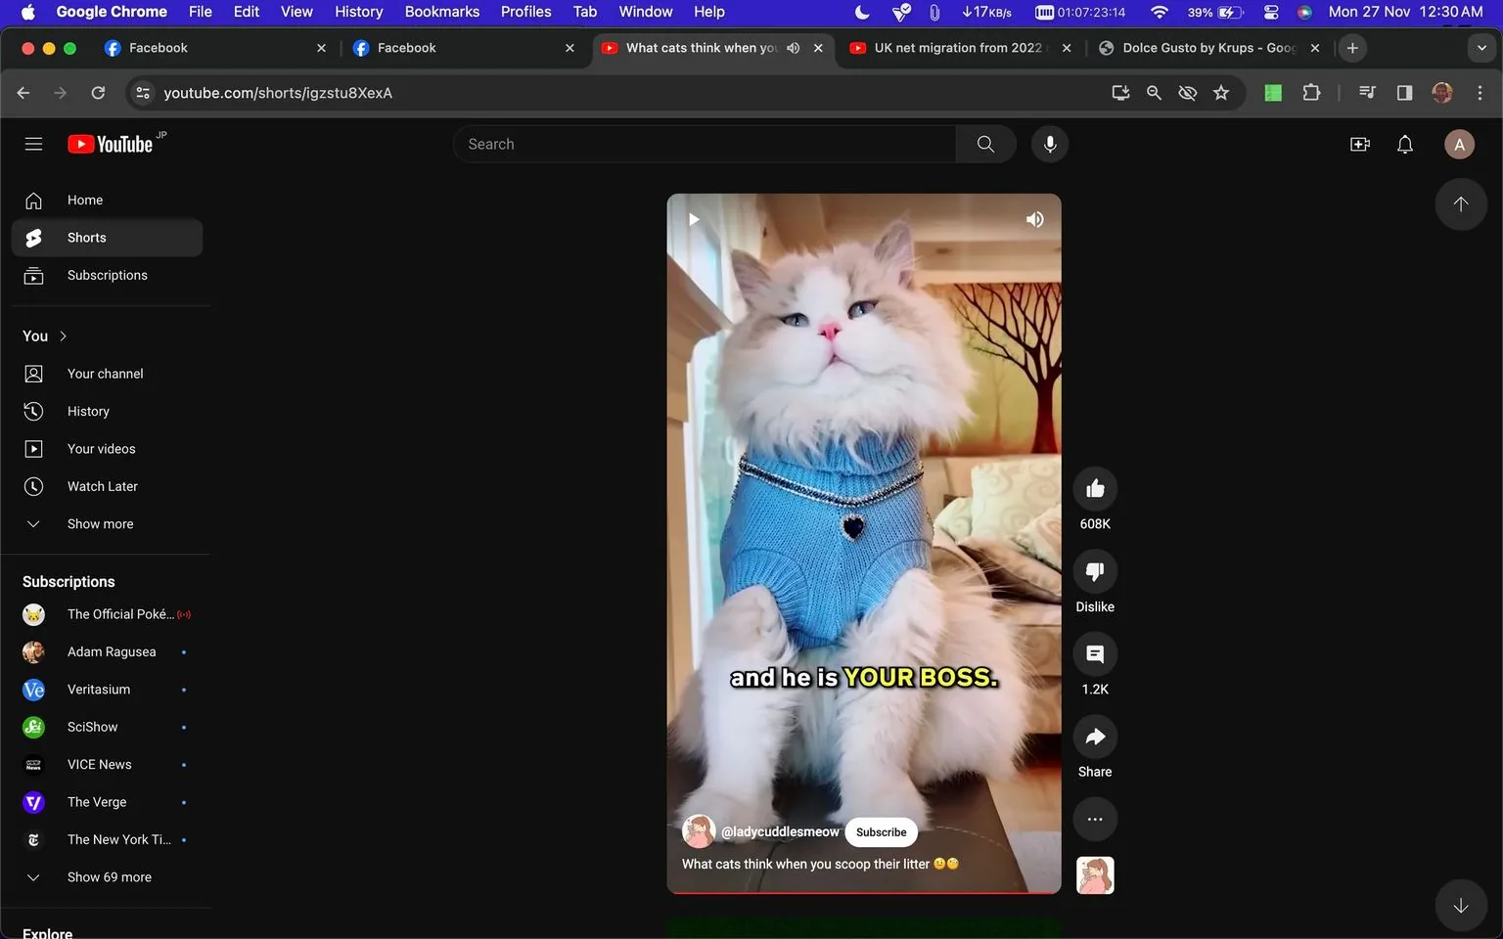Viewport: 1503px width, 939px height.
Task: Subscribe to @ladycuddlesmeow
Action: (880, 831)
